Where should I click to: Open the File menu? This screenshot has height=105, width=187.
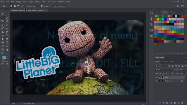[8, 2]
